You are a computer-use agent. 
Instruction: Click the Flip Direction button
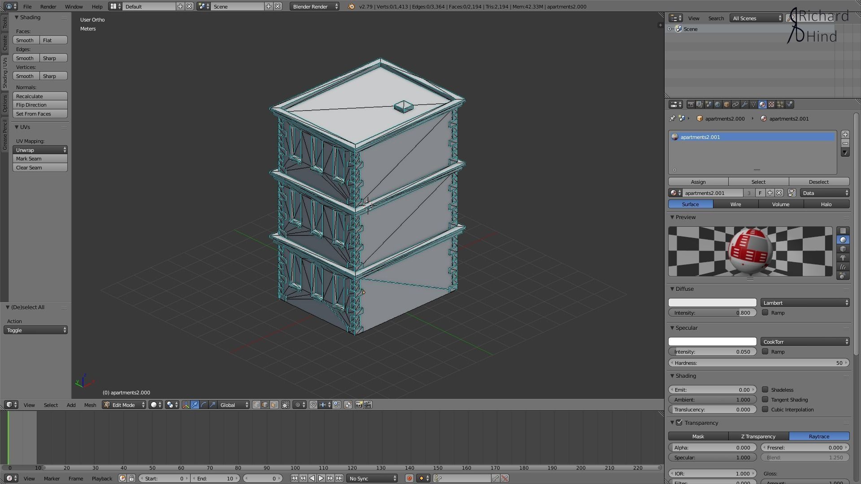[x=40, y=104]
